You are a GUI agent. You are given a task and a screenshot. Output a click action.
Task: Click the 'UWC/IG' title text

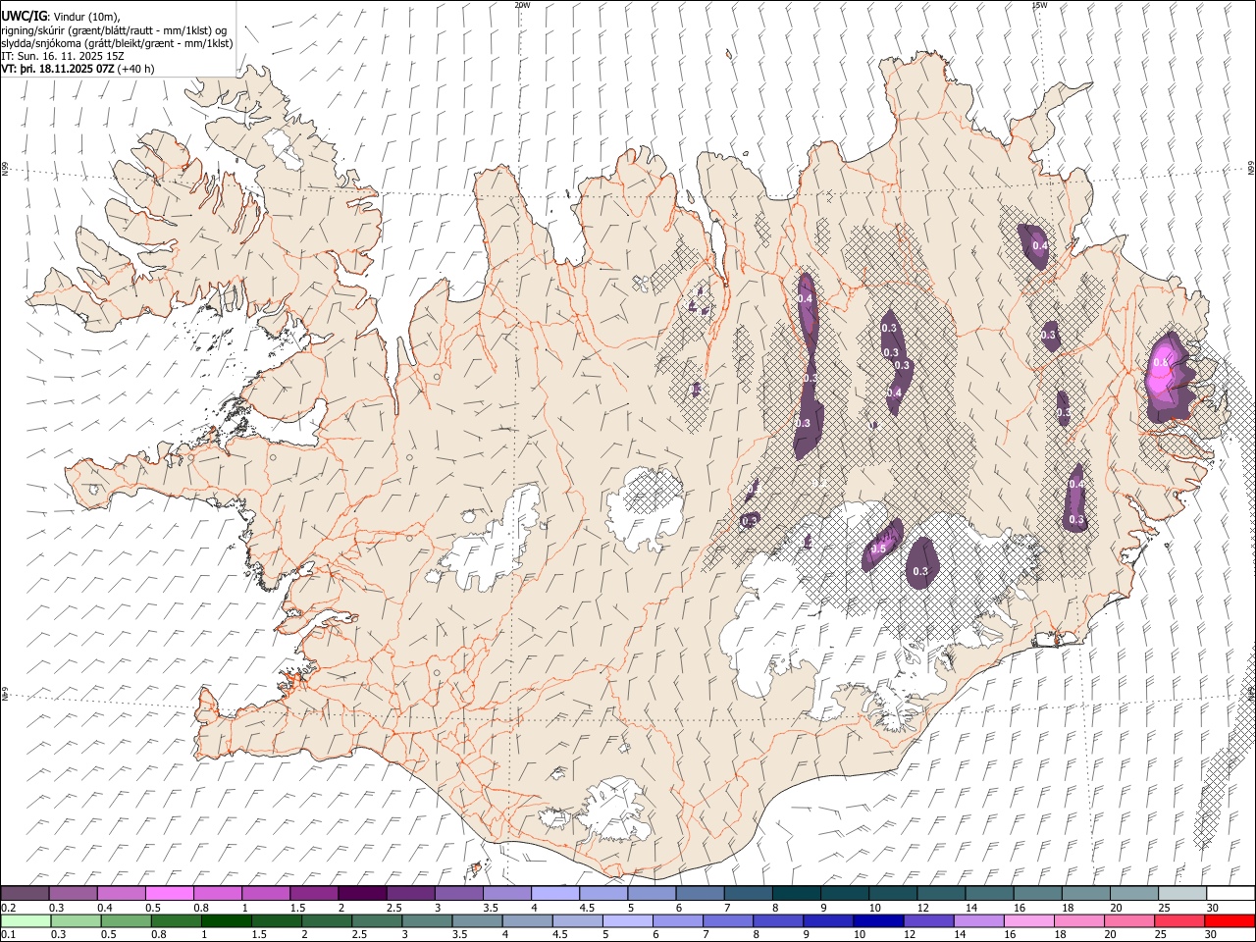point(24,17)
